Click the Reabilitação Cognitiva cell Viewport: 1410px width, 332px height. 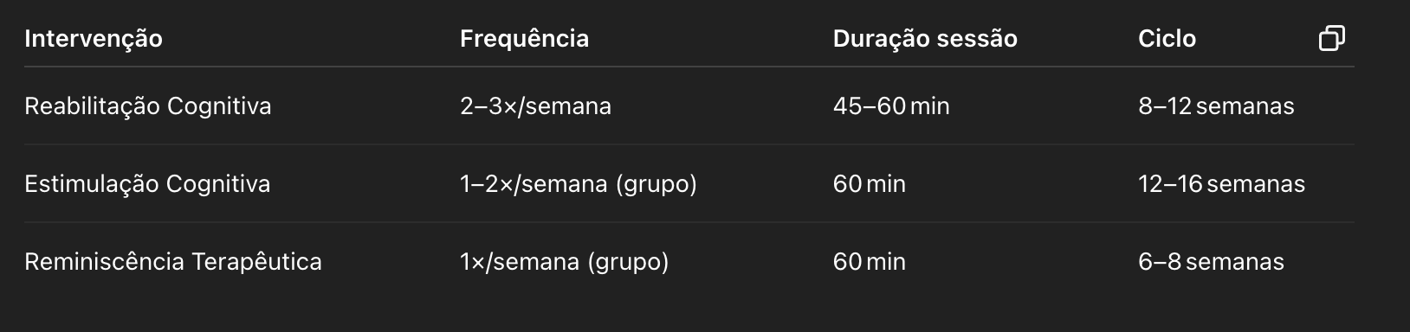(148, 106)
